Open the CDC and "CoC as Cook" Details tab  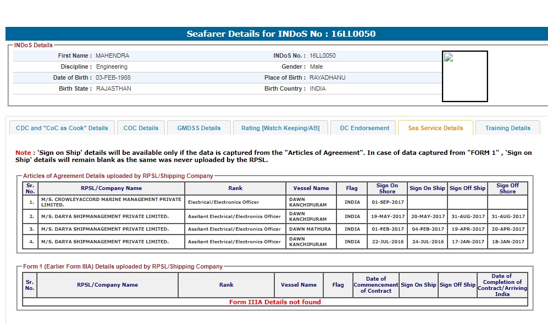62,128
